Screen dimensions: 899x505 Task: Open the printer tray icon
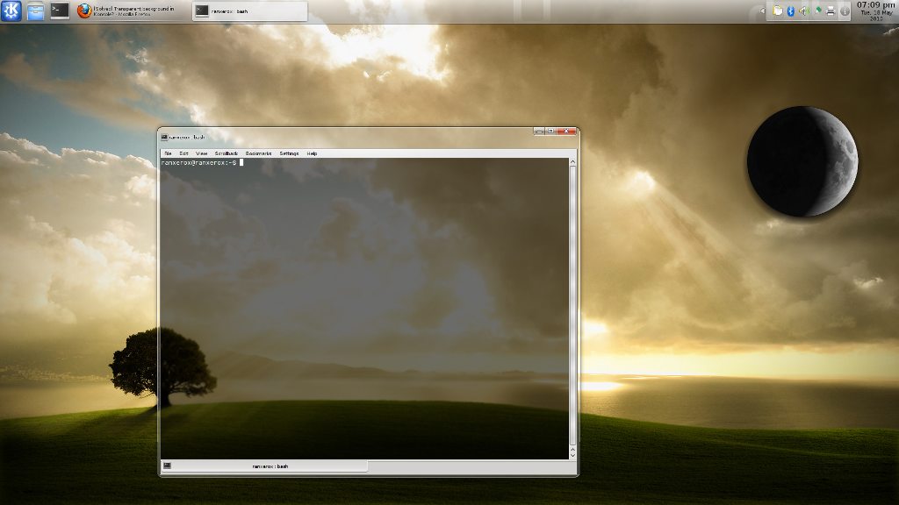(831, 11)
